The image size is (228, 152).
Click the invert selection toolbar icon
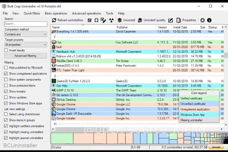(103, 20)
